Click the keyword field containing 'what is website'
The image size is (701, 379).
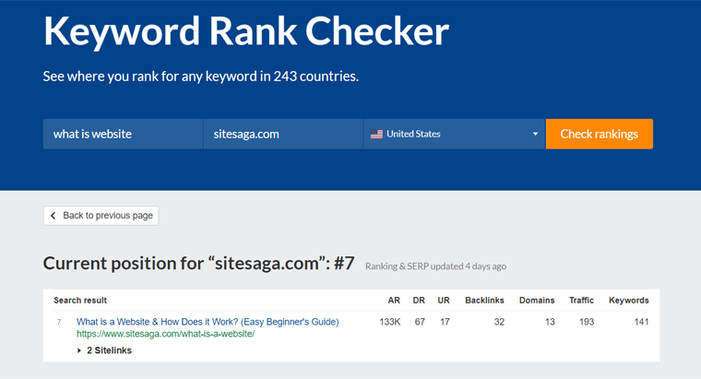click(x=123, y=134)
